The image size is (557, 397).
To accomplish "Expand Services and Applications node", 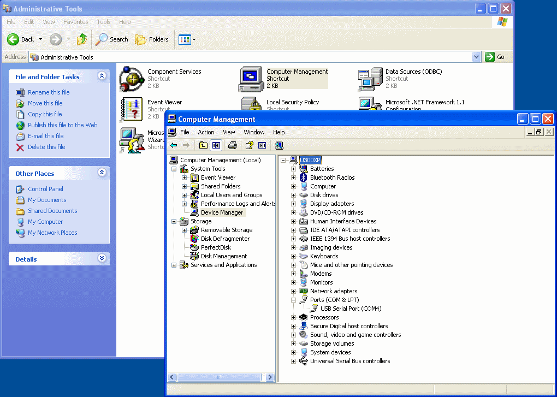I will (174, 265).
